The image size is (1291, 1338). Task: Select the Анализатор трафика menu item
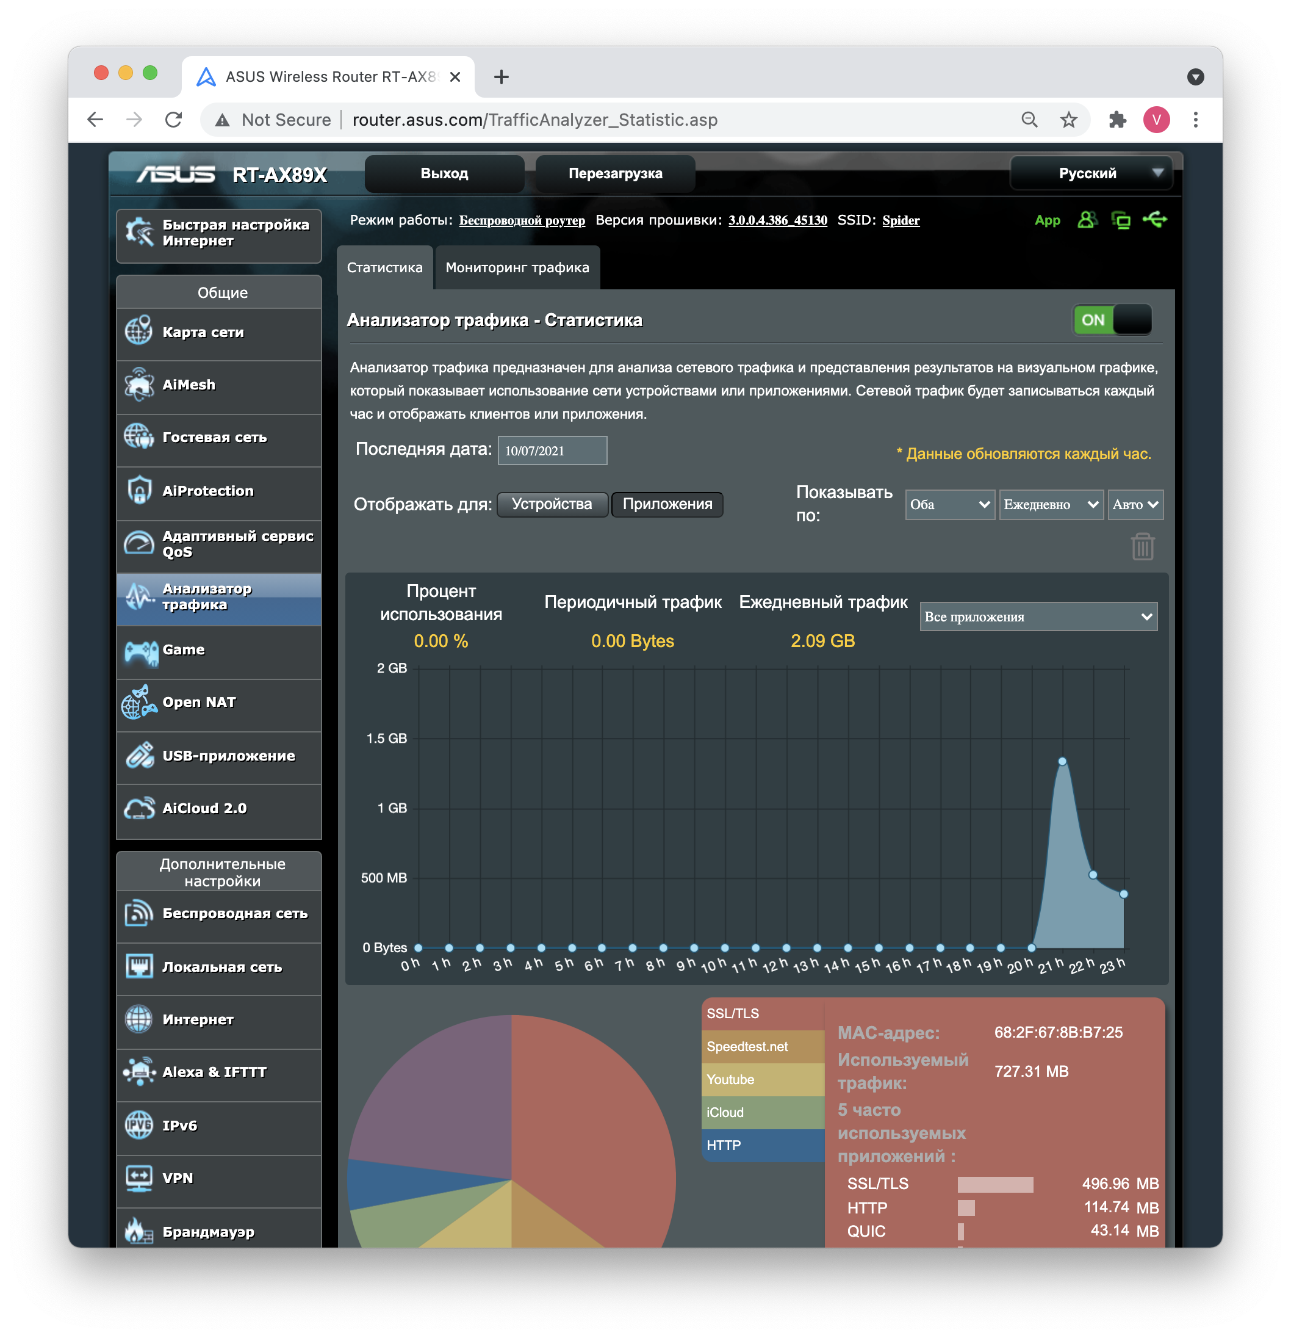click(219, 599)
